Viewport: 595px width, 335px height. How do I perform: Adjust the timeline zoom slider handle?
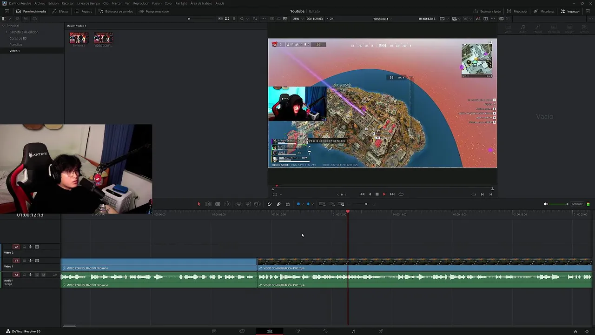click(366, 204)
